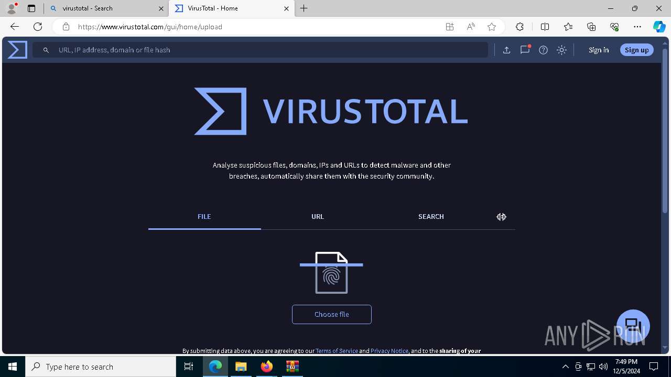View site information lock icon

pos(66,27)
